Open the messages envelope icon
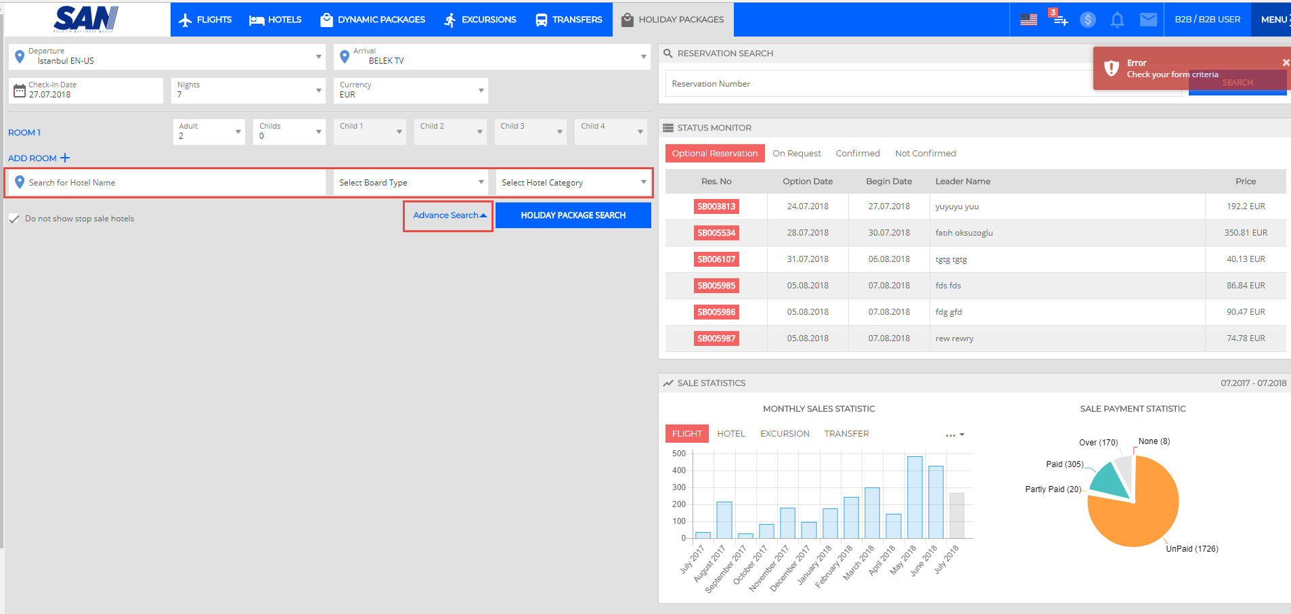The height and width of the screenshot is (614, 1291). tap(1148, 20)
